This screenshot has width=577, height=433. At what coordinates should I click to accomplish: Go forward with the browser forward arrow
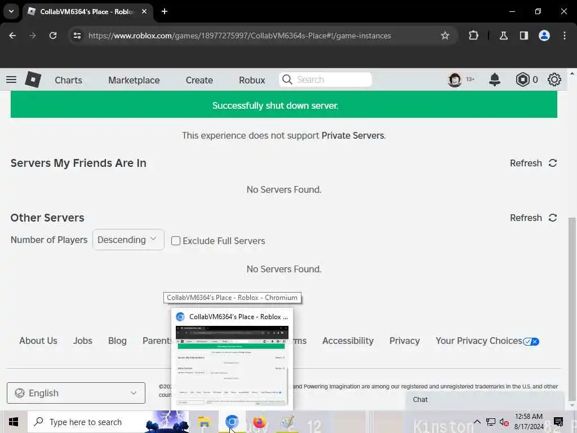click(x=33, y=36)
